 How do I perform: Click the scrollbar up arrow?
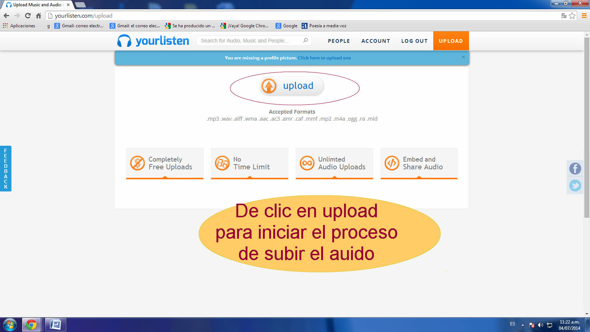click(x=587, y=35)
